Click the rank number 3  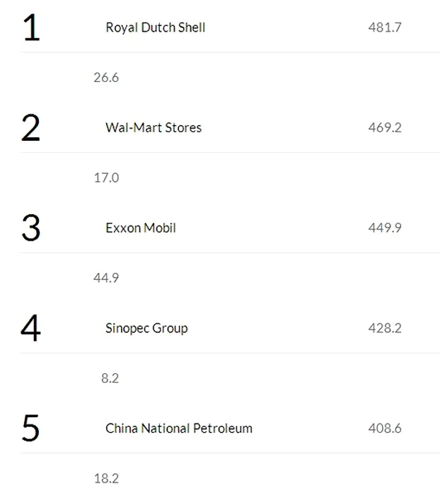click(31, 228)
